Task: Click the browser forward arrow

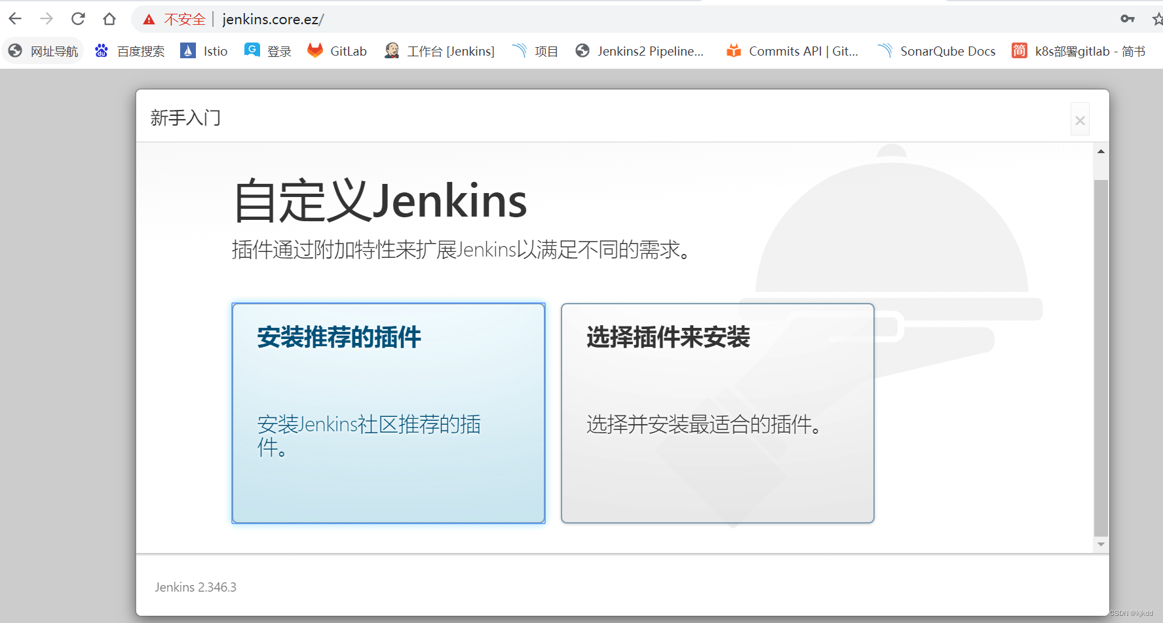Action: coord(46,19)
